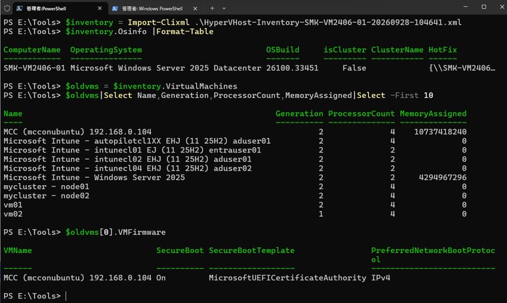
Task: Click the OSBuild column header
Action: [x=283, y=50]
